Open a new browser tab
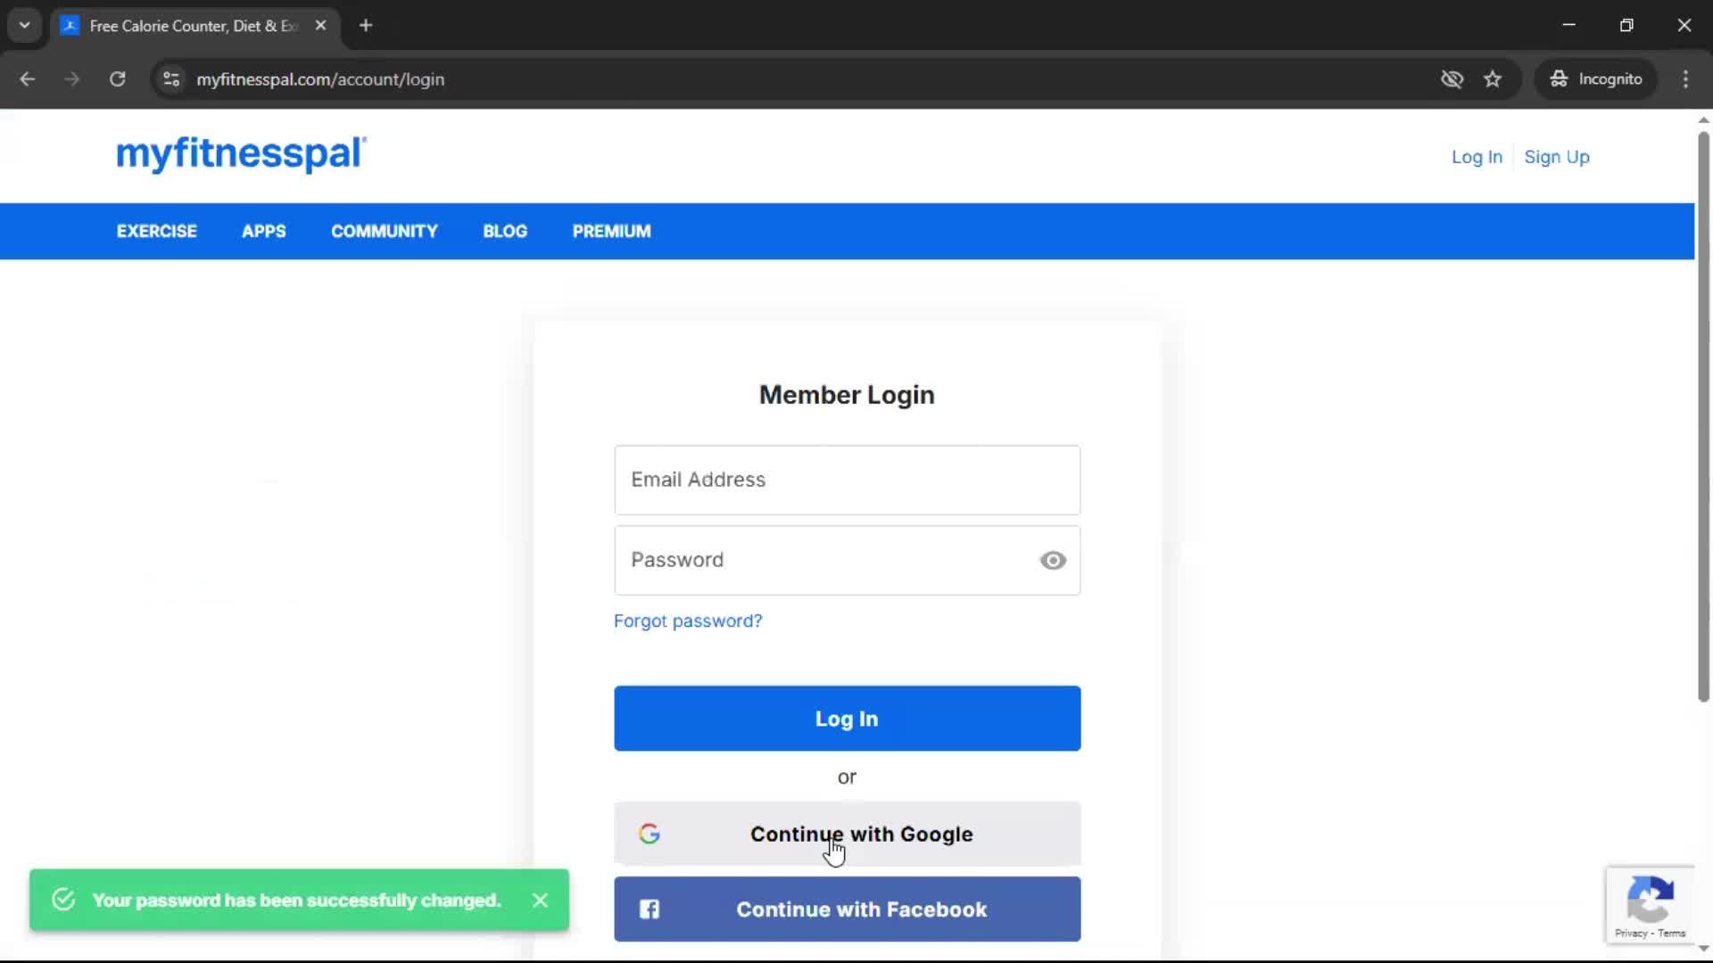 [366, 26]
